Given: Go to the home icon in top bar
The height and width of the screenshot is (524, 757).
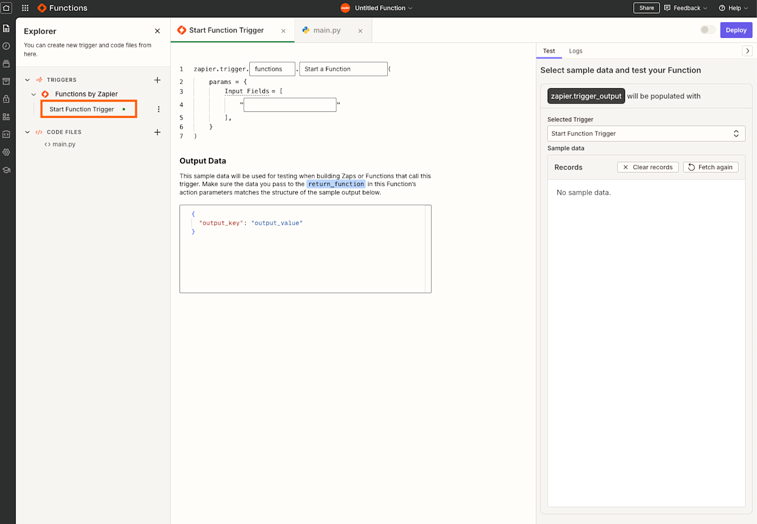Looking at the screenshot, I should click(6, 8).
